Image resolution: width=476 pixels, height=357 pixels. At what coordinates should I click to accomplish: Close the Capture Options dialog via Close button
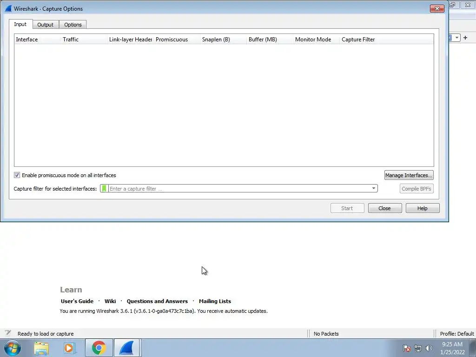tap(384, 208)
